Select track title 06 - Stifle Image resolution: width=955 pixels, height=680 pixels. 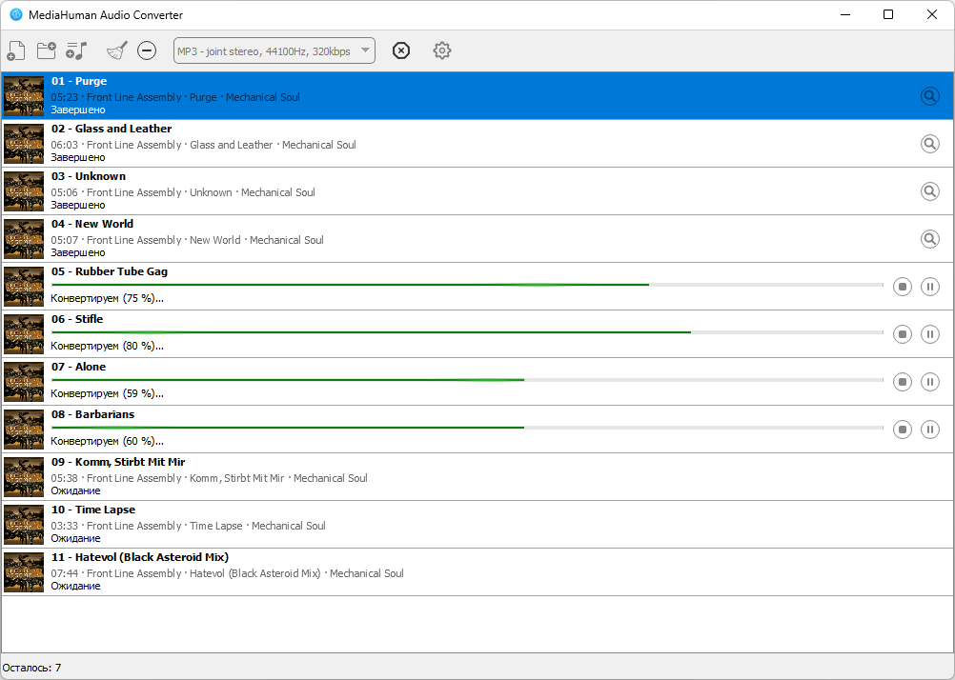click(x=77, y=319)
